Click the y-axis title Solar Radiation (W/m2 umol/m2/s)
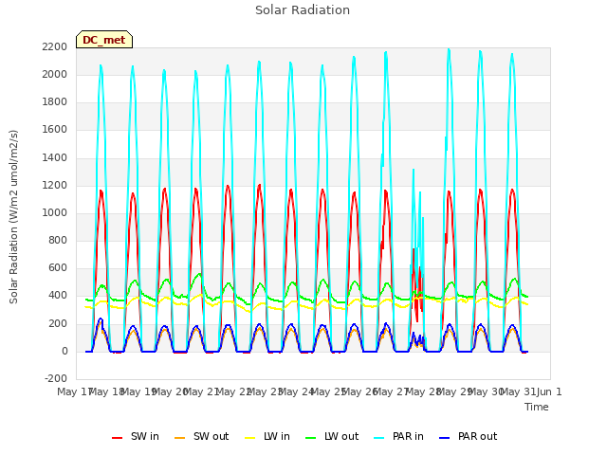The height and width of the screenshot is (455, 607). click(x=13, y=217)
